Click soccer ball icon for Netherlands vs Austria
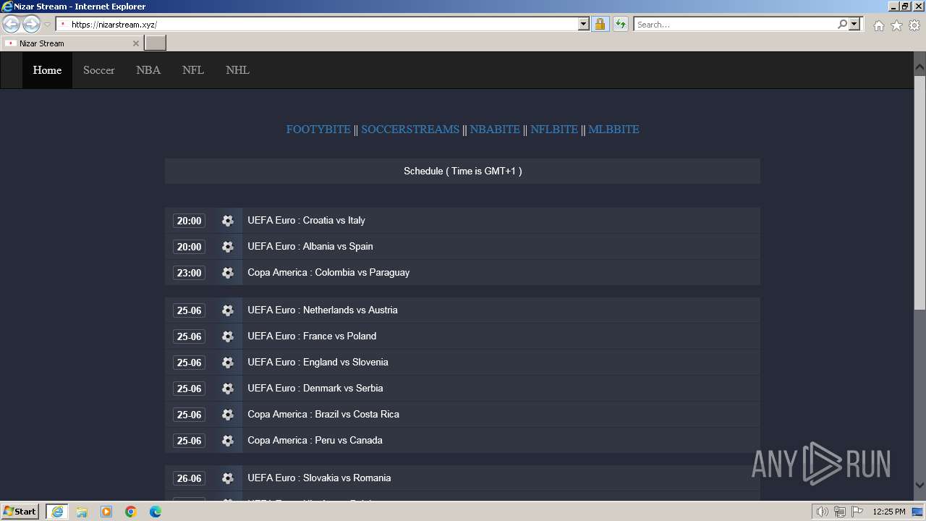This screenshot has height=521, width=926. tap(228, 310)
